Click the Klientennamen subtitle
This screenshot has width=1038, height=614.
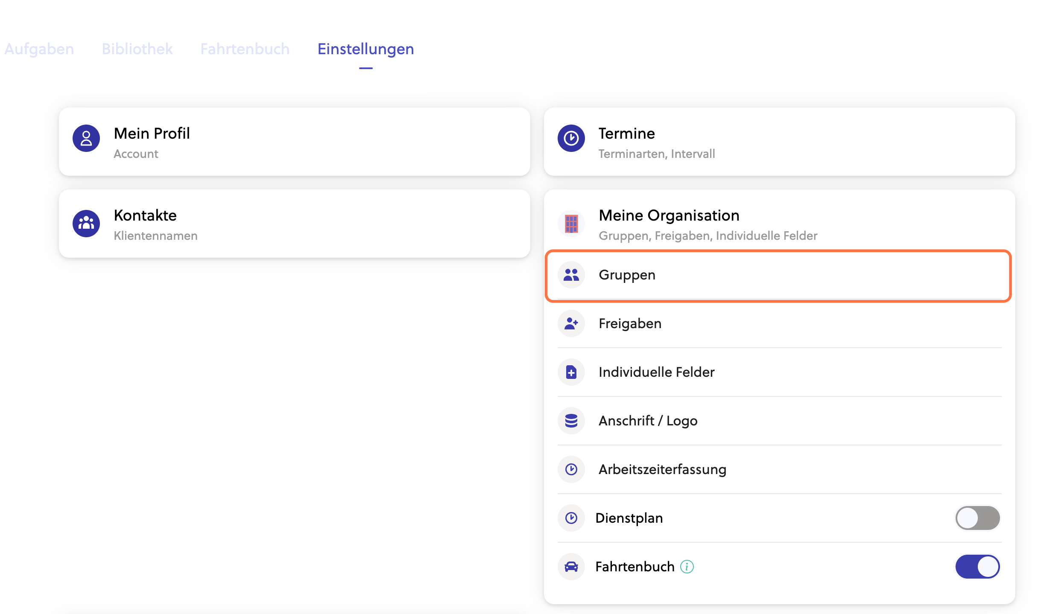tap(155, 236)
